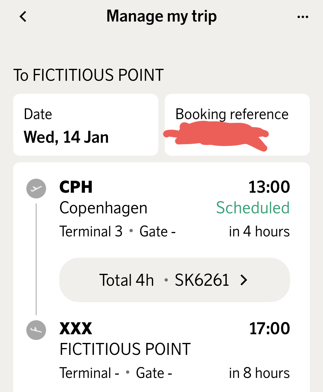Tap the departure plane icon
This screenshot has height=392, width=323.
click(36, 189)
